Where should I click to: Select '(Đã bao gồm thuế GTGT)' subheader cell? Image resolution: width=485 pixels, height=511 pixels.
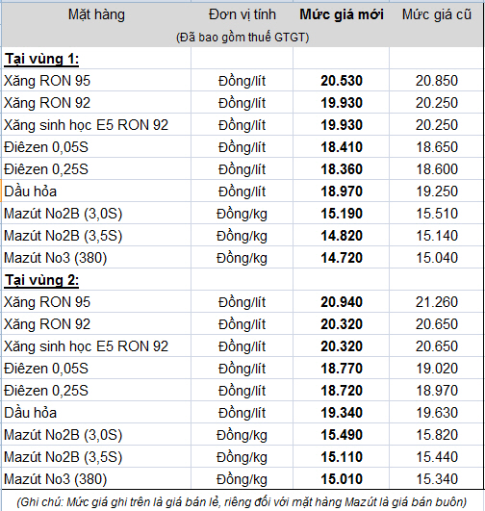tap(242, 38)
